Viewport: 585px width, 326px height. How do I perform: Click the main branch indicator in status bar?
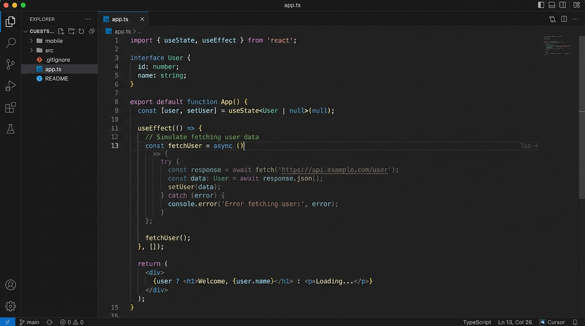click(x=29, y=322)
